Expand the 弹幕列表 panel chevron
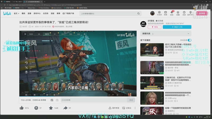The image size is (212, 119). tap(188, 34)
